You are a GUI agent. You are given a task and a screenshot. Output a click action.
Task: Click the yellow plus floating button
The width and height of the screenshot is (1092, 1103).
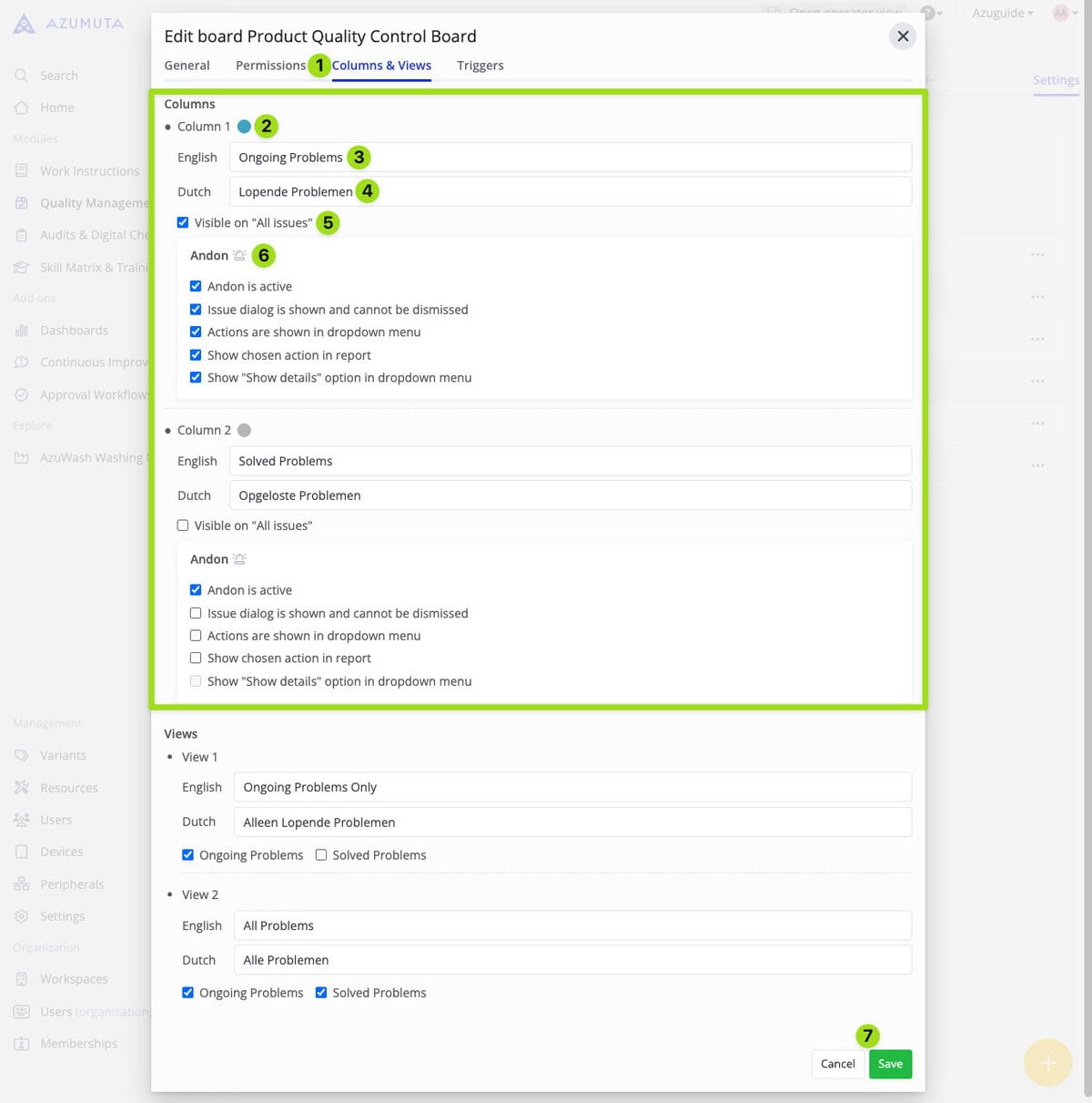pos(1047,1062)
